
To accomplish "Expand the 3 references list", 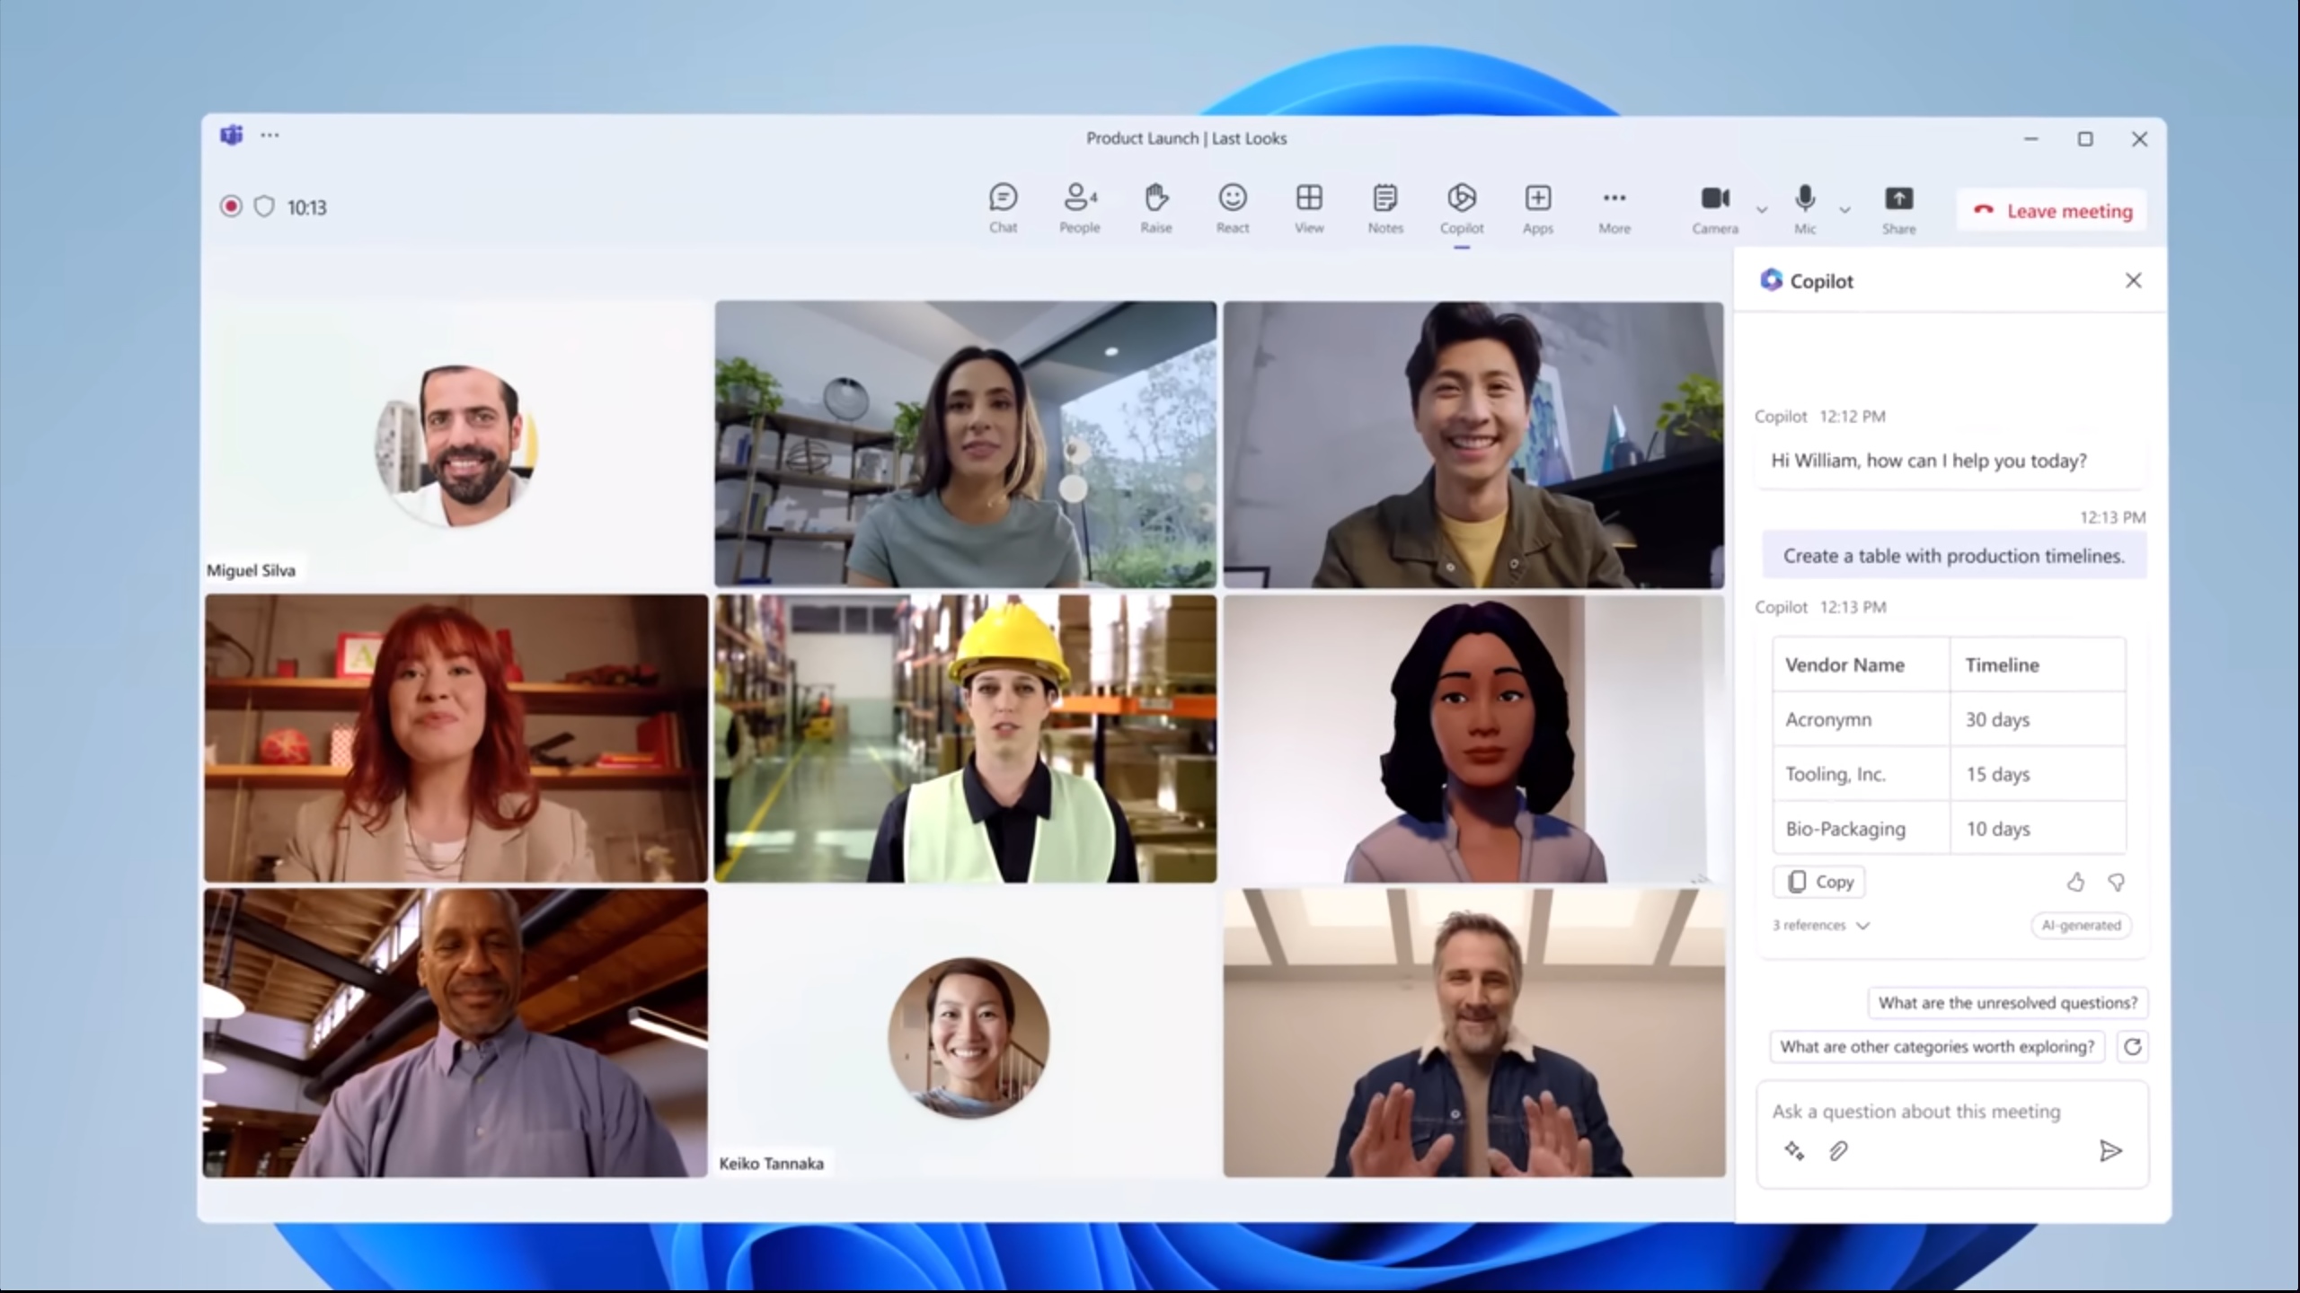I will click(1820, 925).
